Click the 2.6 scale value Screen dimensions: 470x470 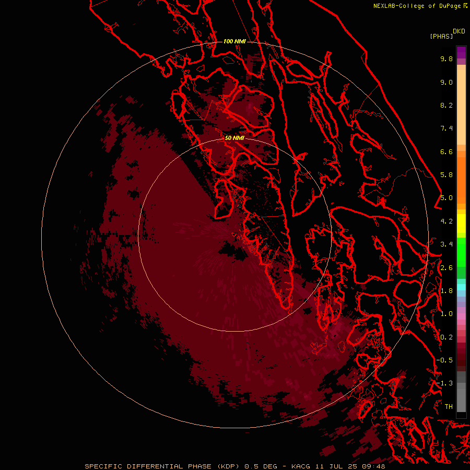[446, 268]
